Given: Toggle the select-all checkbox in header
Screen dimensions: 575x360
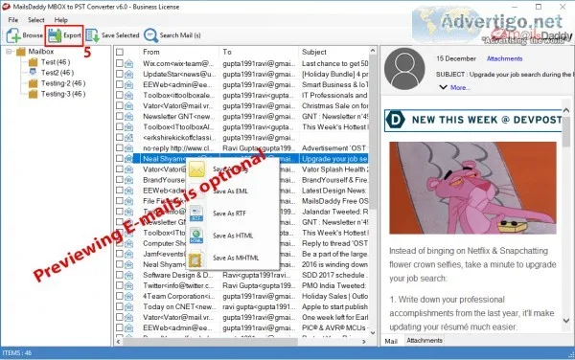Looking at the screenshot, I should (120, 52).
